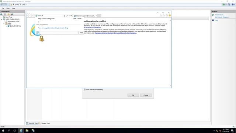The height and width of the screenshot is (133, 236).
Task: Collapse the Sites tree node
Action: coord(4,24)
